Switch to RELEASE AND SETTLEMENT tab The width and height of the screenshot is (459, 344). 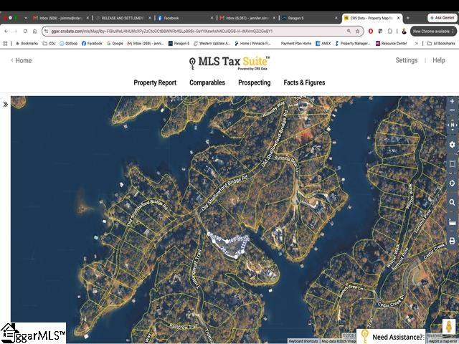(122, 18)
